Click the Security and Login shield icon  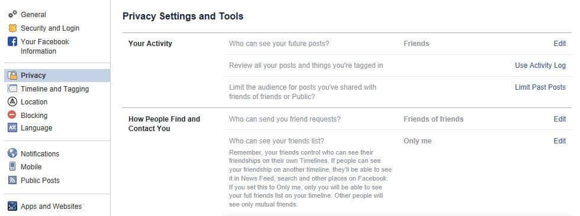(x=12, y=28)
